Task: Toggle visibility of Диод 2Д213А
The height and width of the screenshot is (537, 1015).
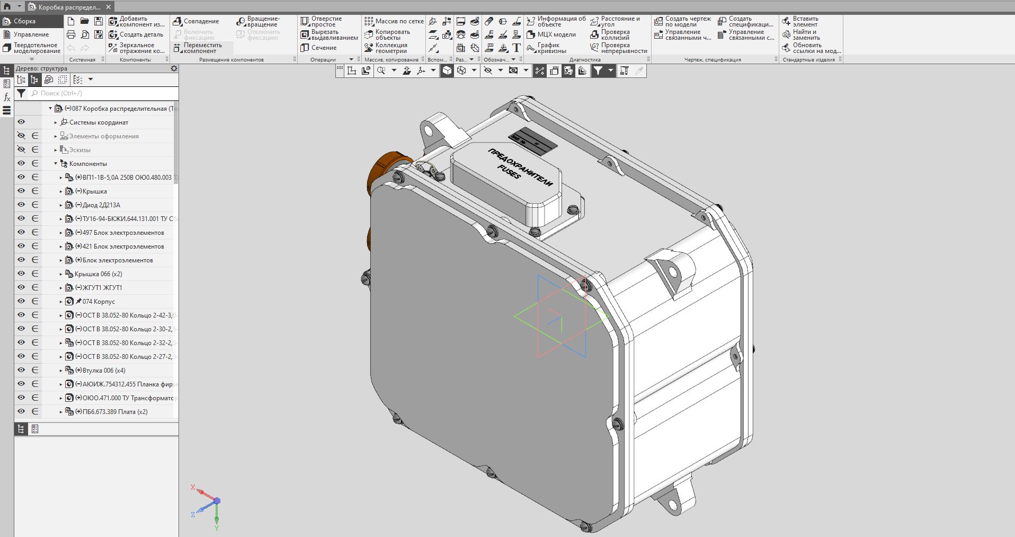Action: tap(21, 205)
